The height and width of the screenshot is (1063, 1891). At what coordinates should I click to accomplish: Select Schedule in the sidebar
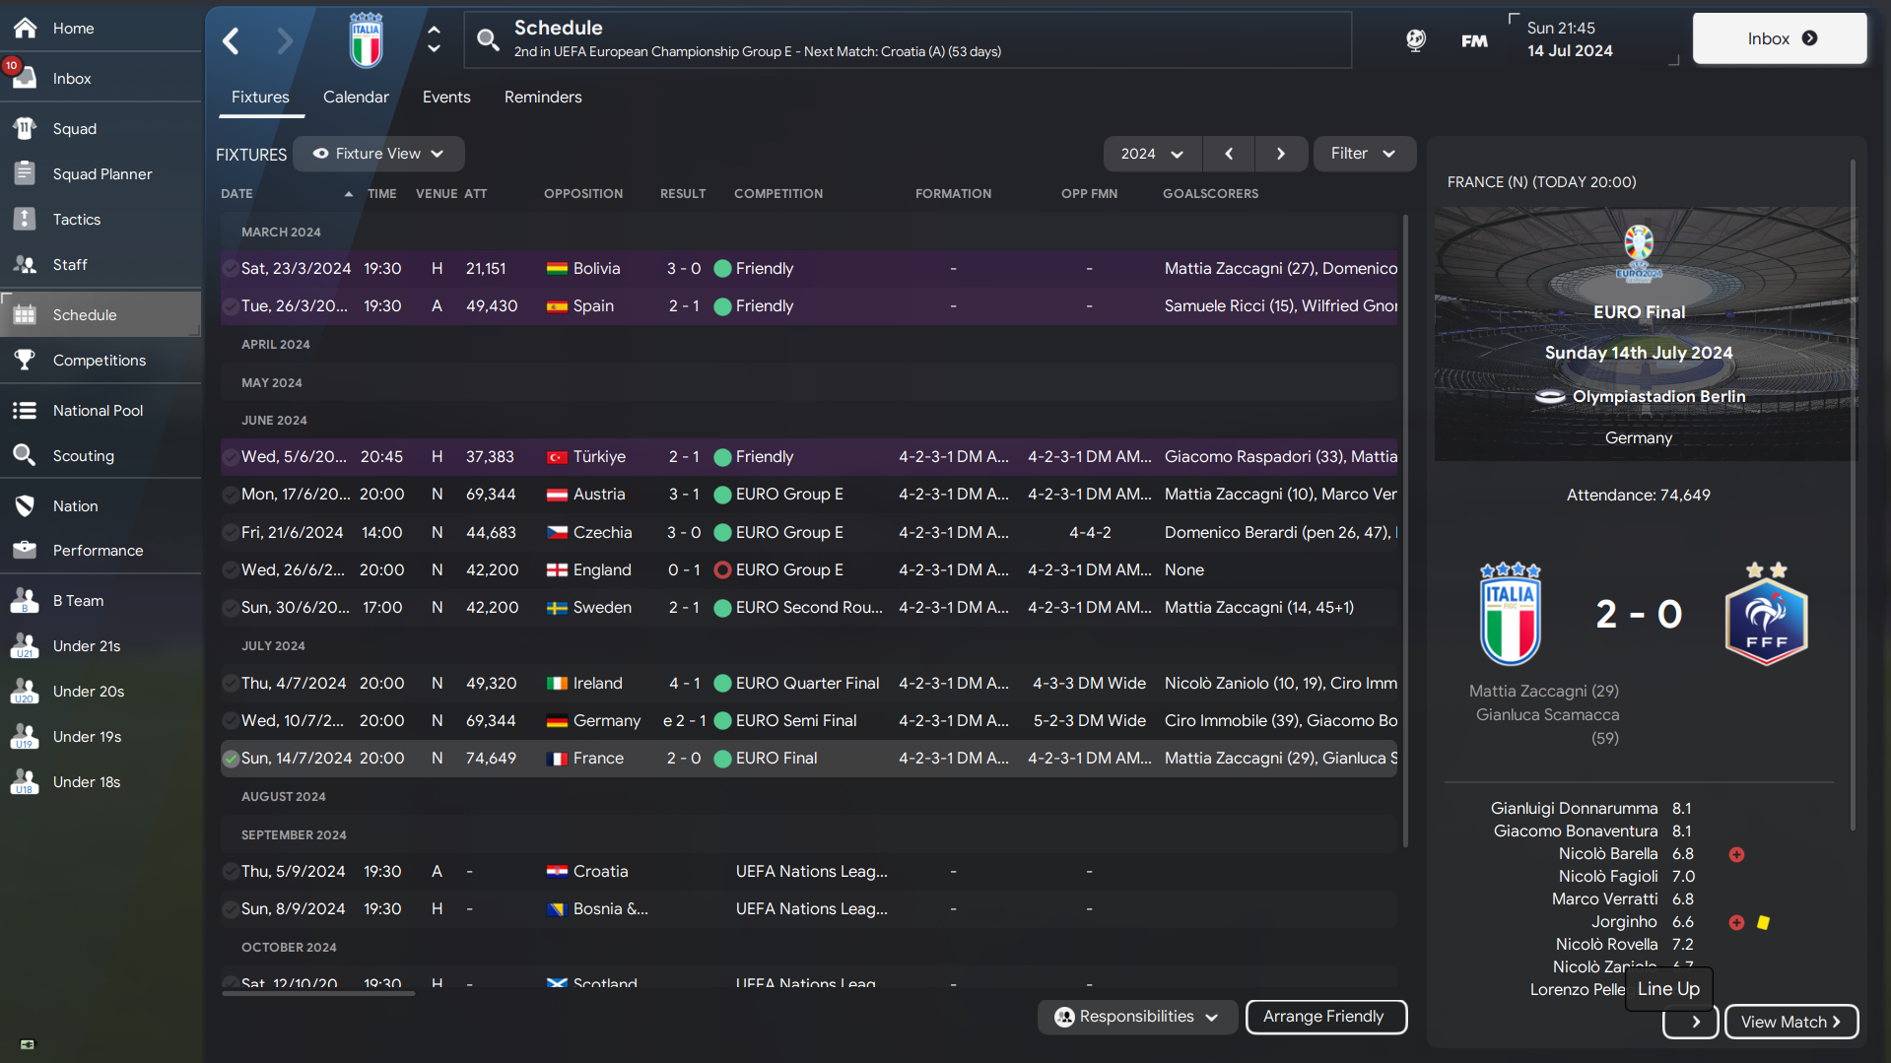[x=101, y=314]
